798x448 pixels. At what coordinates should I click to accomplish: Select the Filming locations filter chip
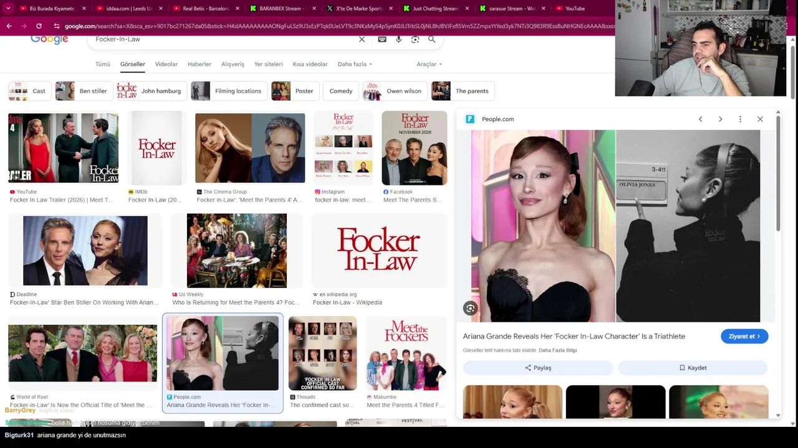pos(229,91)
